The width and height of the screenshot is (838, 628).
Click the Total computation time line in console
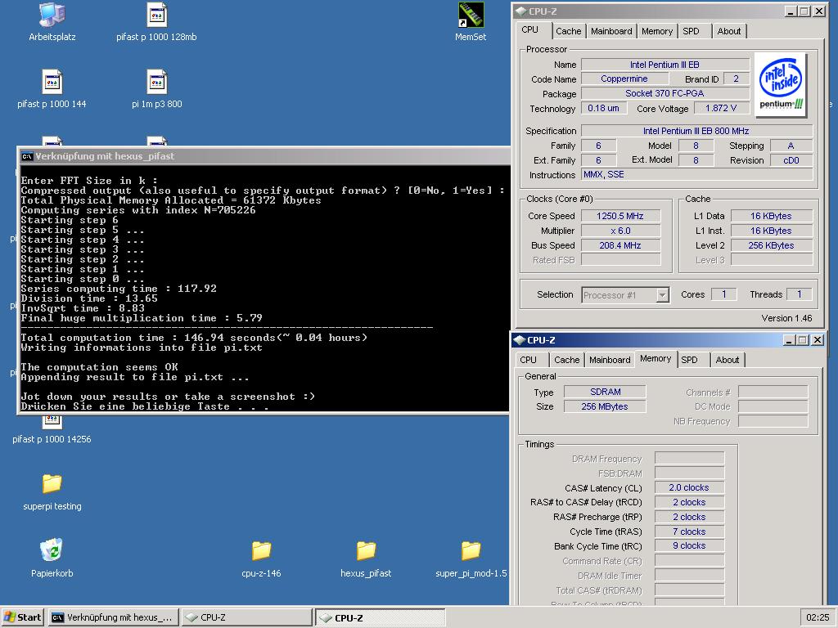(x=194, y=338)
